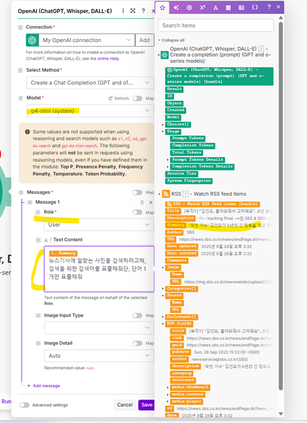The height and width of the screenshot is (423, 307).
Task: Select the pubdate RSS field item
Action: click(181, 352)
